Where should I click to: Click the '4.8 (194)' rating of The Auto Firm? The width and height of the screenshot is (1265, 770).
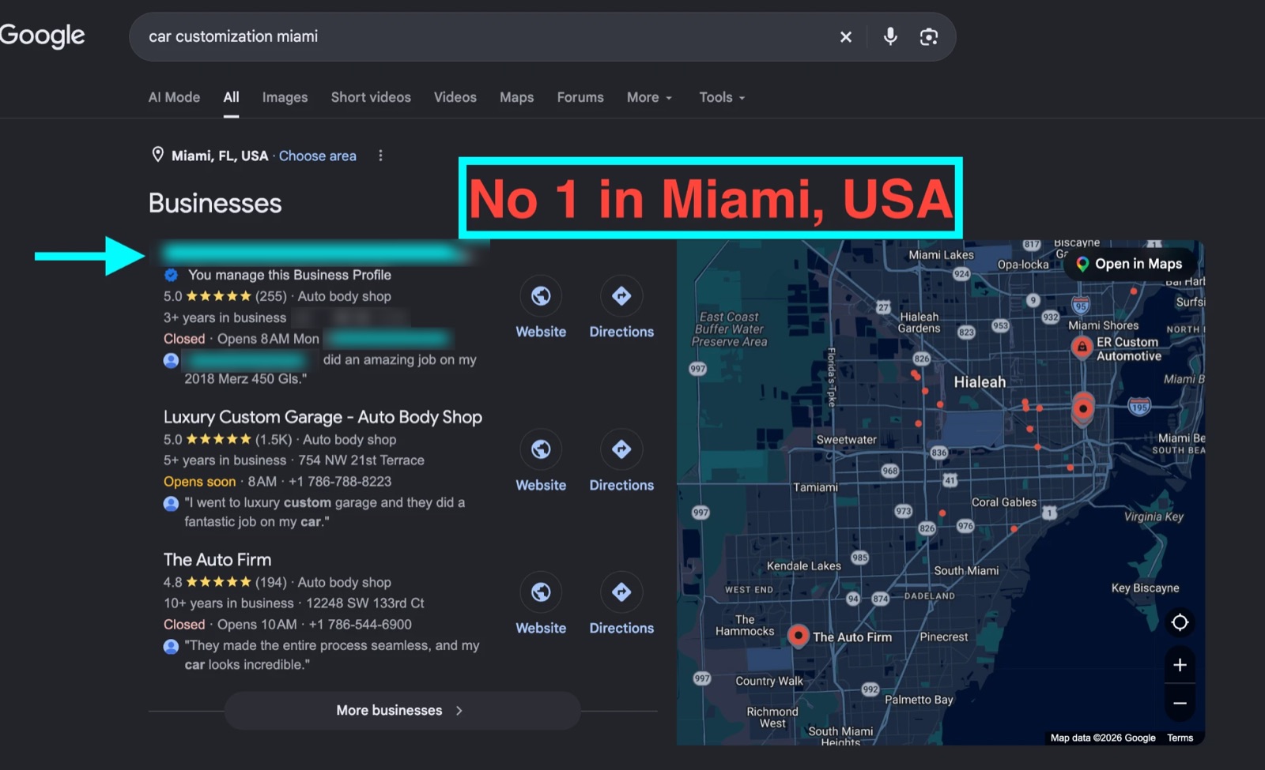225,582
